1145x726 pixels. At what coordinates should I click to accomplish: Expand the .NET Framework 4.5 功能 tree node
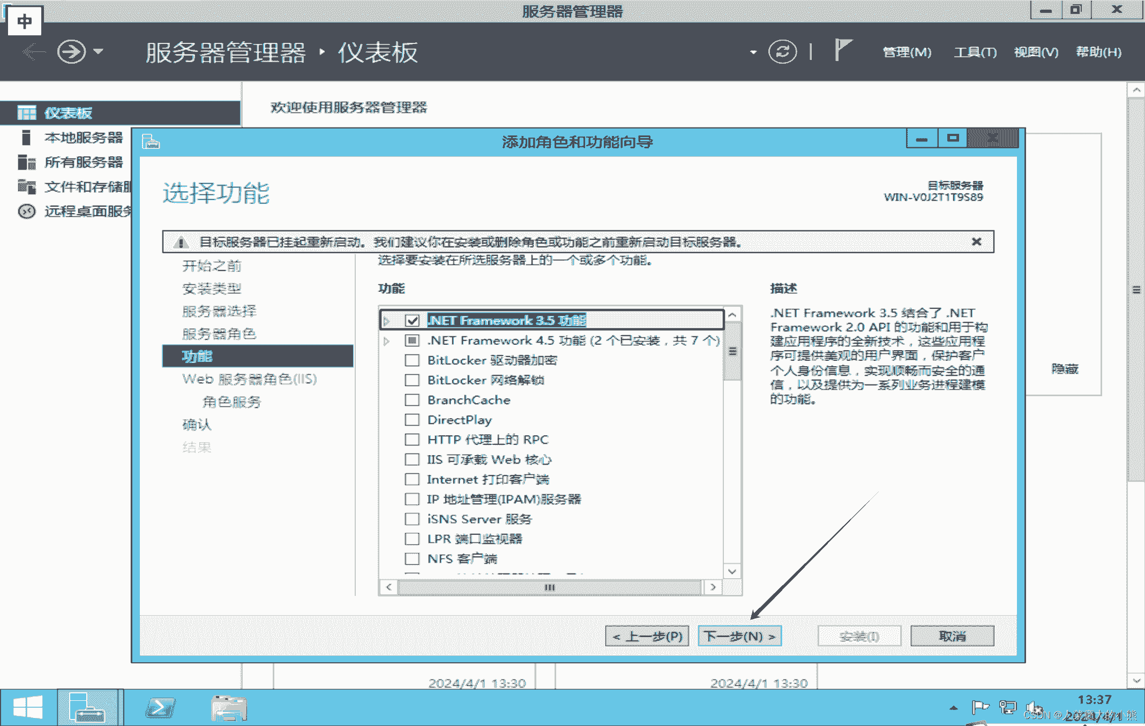[x=387, y=340]
